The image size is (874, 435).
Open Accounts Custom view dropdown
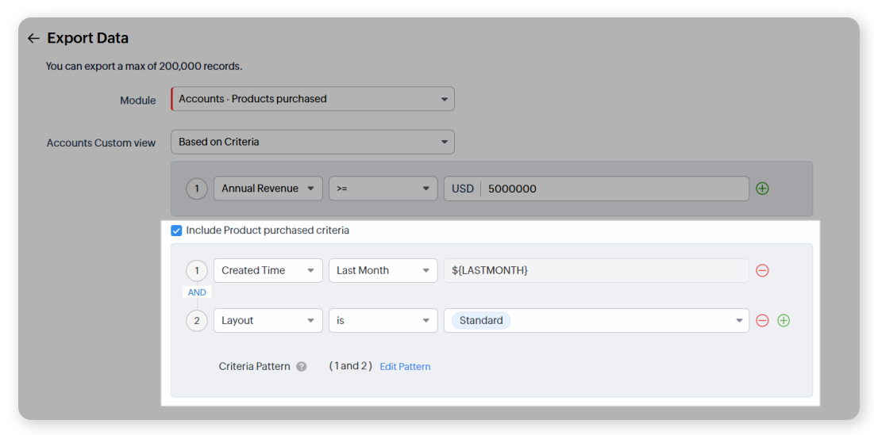[x=313, y=143]
